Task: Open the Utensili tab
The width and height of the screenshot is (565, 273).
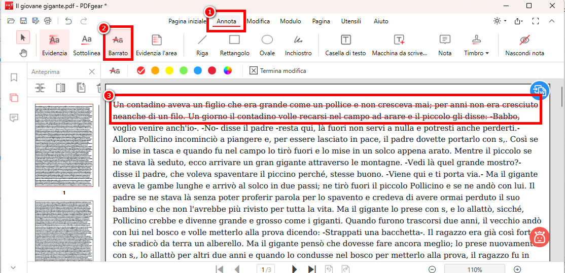Action: (x=351, y=21)
